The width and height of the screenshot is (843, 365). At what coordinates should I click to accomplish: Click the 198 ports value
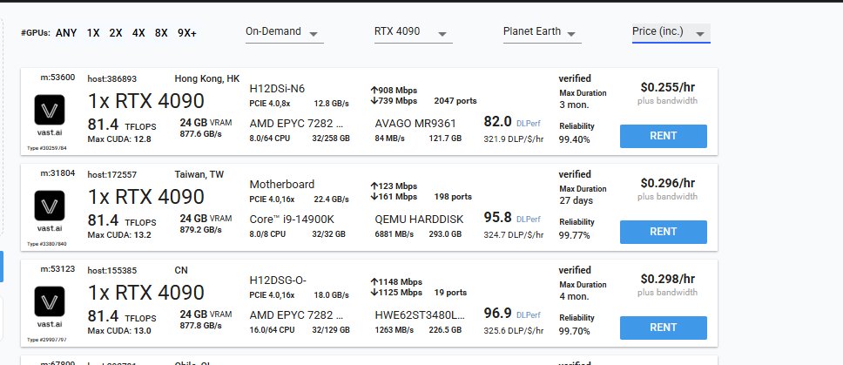pos(453,197)
